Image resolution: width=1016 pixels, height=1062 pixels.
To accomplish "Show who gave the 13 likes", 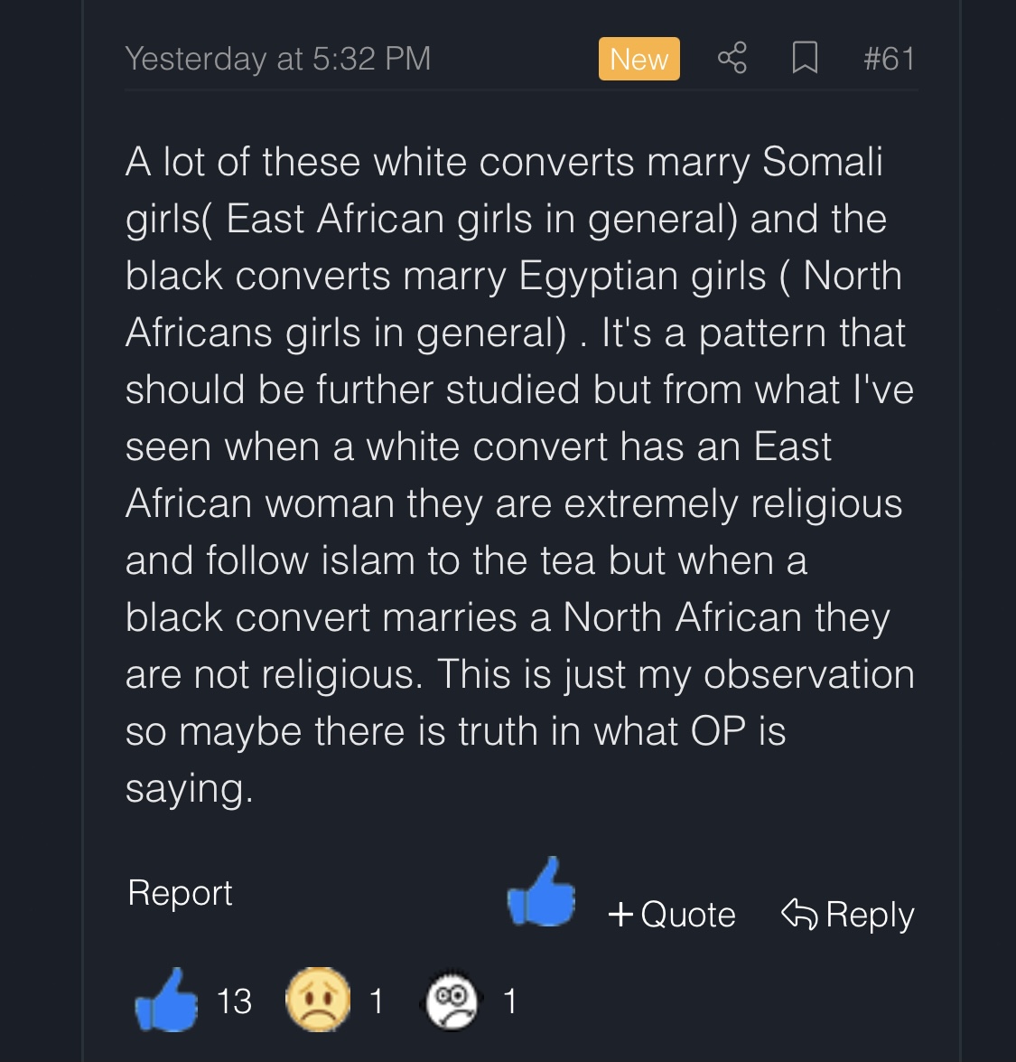I will pyautogui.click(x=234, y=1001).
